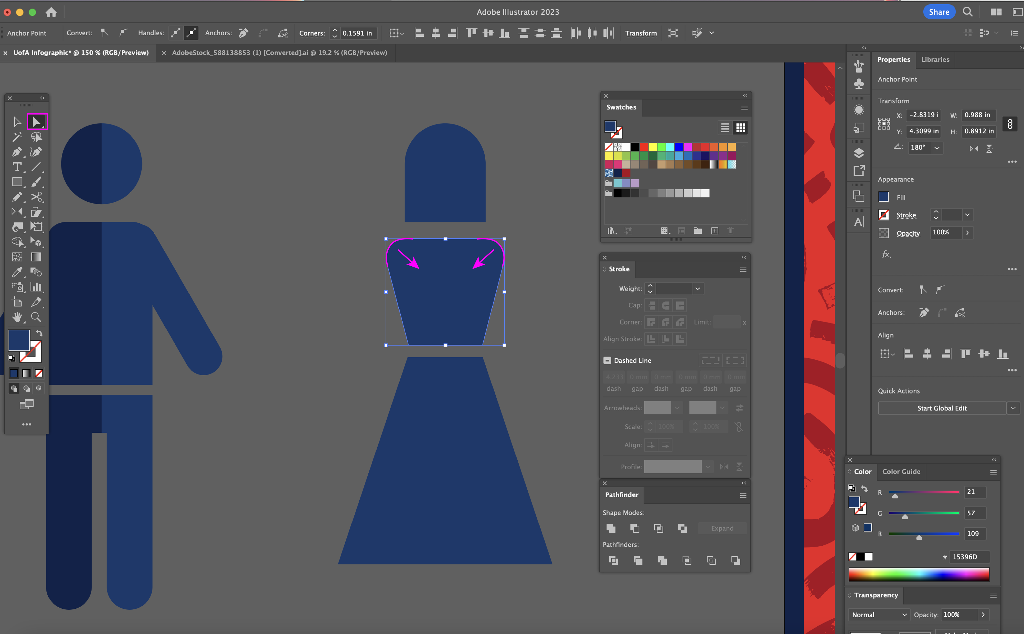This screenshot has width=1024, height=634.
Task: Toggle constrain width and height proportions
Action: (x=1010, y=124)
